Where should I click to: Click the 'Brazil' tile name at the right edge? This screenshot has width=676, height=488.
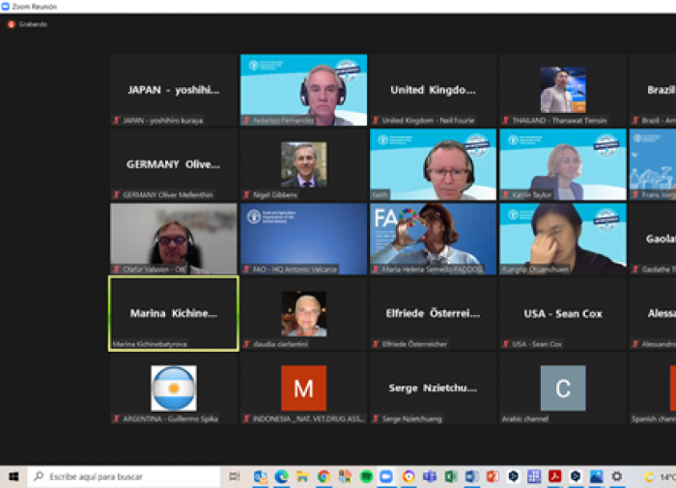(x=662, y=90)
